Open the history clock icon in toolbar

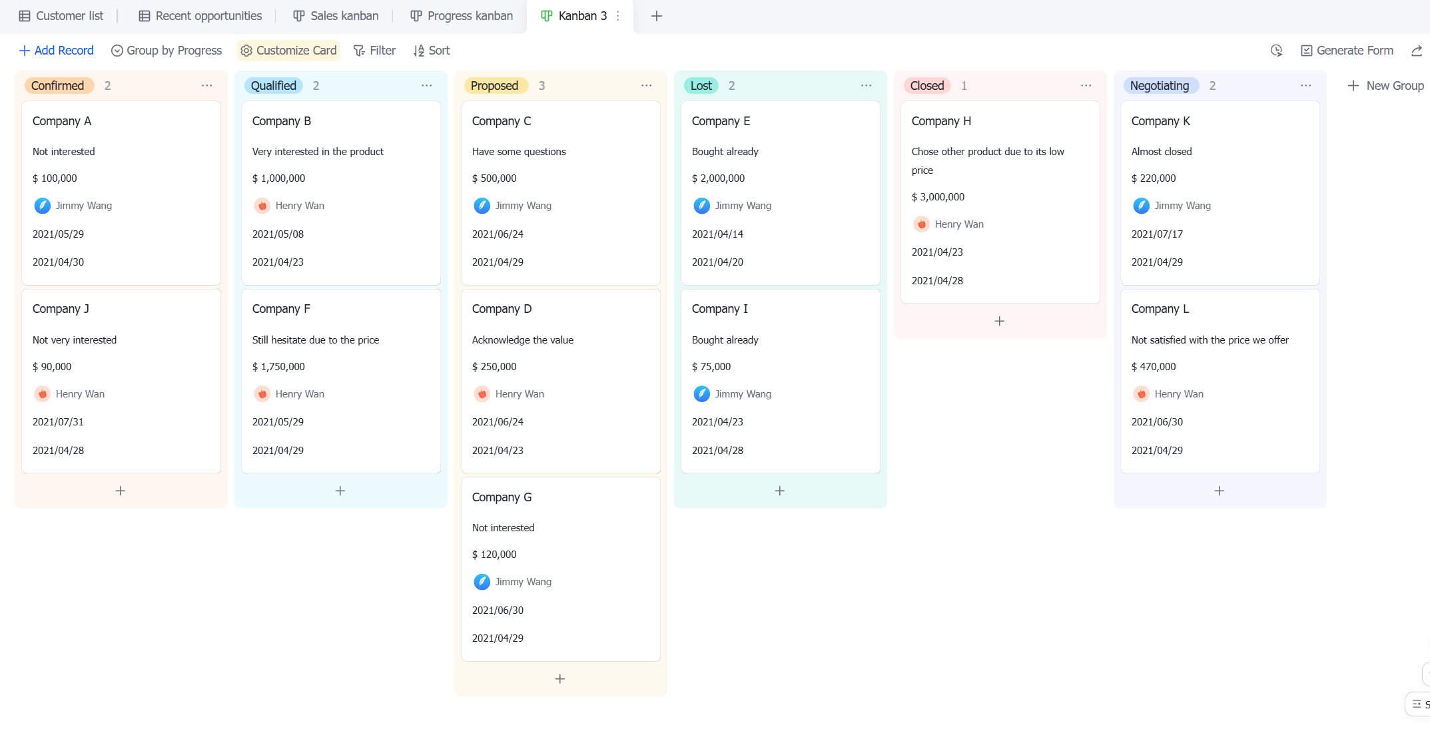pos(1276,51)
